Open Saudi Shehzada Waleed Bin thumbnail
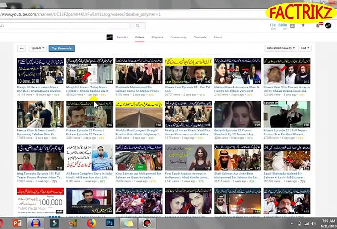Image resolution: width=337 pixels, height=229 pixels. tap(287, 158)
